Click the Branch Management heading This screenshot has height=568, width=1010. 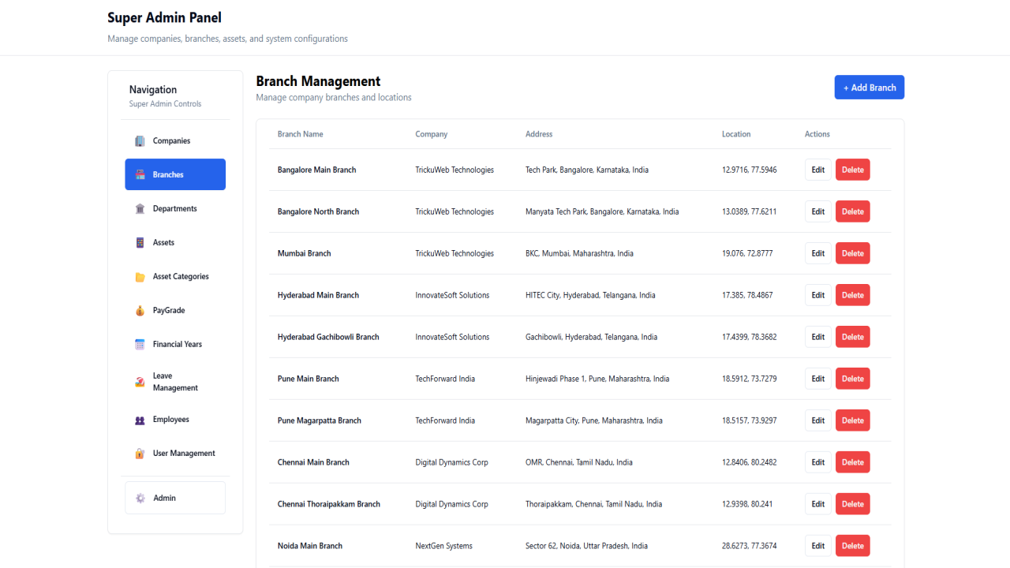tap(319, 81)
